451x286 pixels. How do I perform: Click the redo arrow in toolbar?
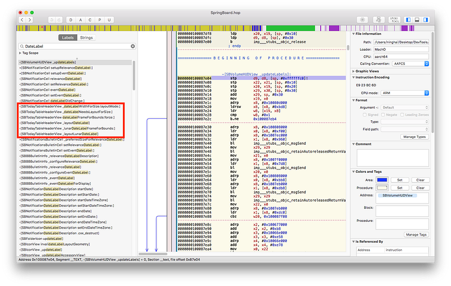pos(59,20)
